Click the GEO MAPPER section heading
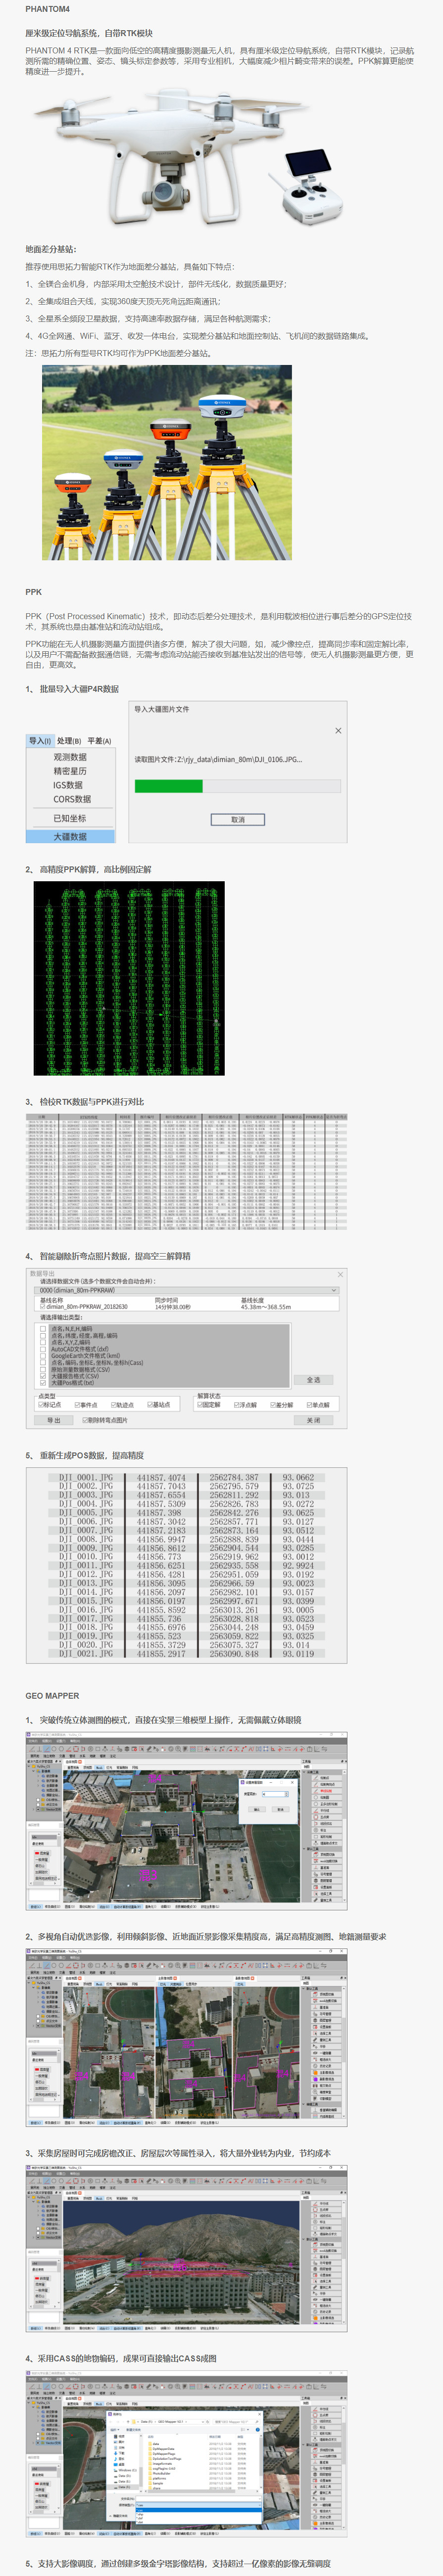The width and height of the screenshot is (443, 2576). 52,1696
